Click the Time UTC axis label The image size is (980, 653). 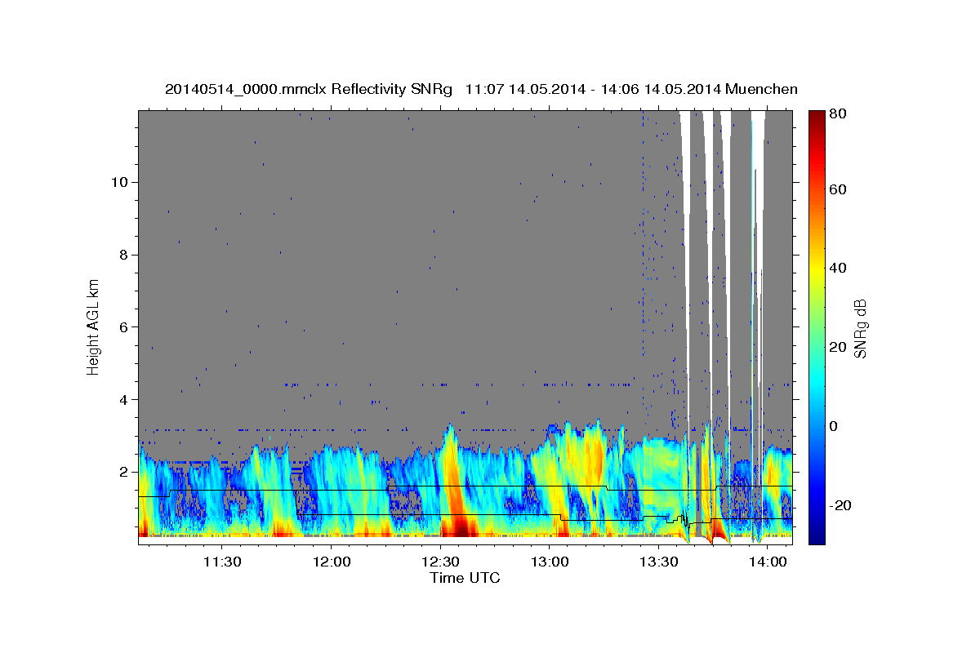(465, 578)
